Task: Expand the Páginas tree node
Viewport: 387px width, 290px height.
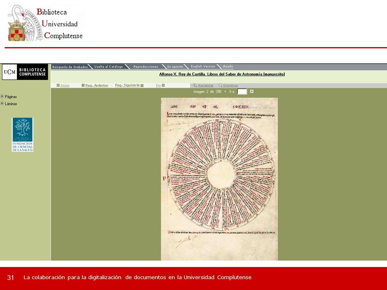Action: pos(2,96)
